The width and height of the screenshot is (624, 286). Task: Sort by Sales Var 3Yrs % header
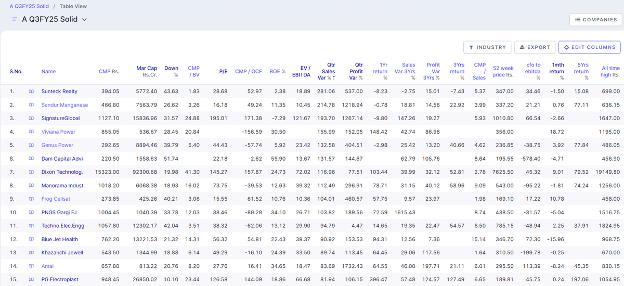[405, 72]
